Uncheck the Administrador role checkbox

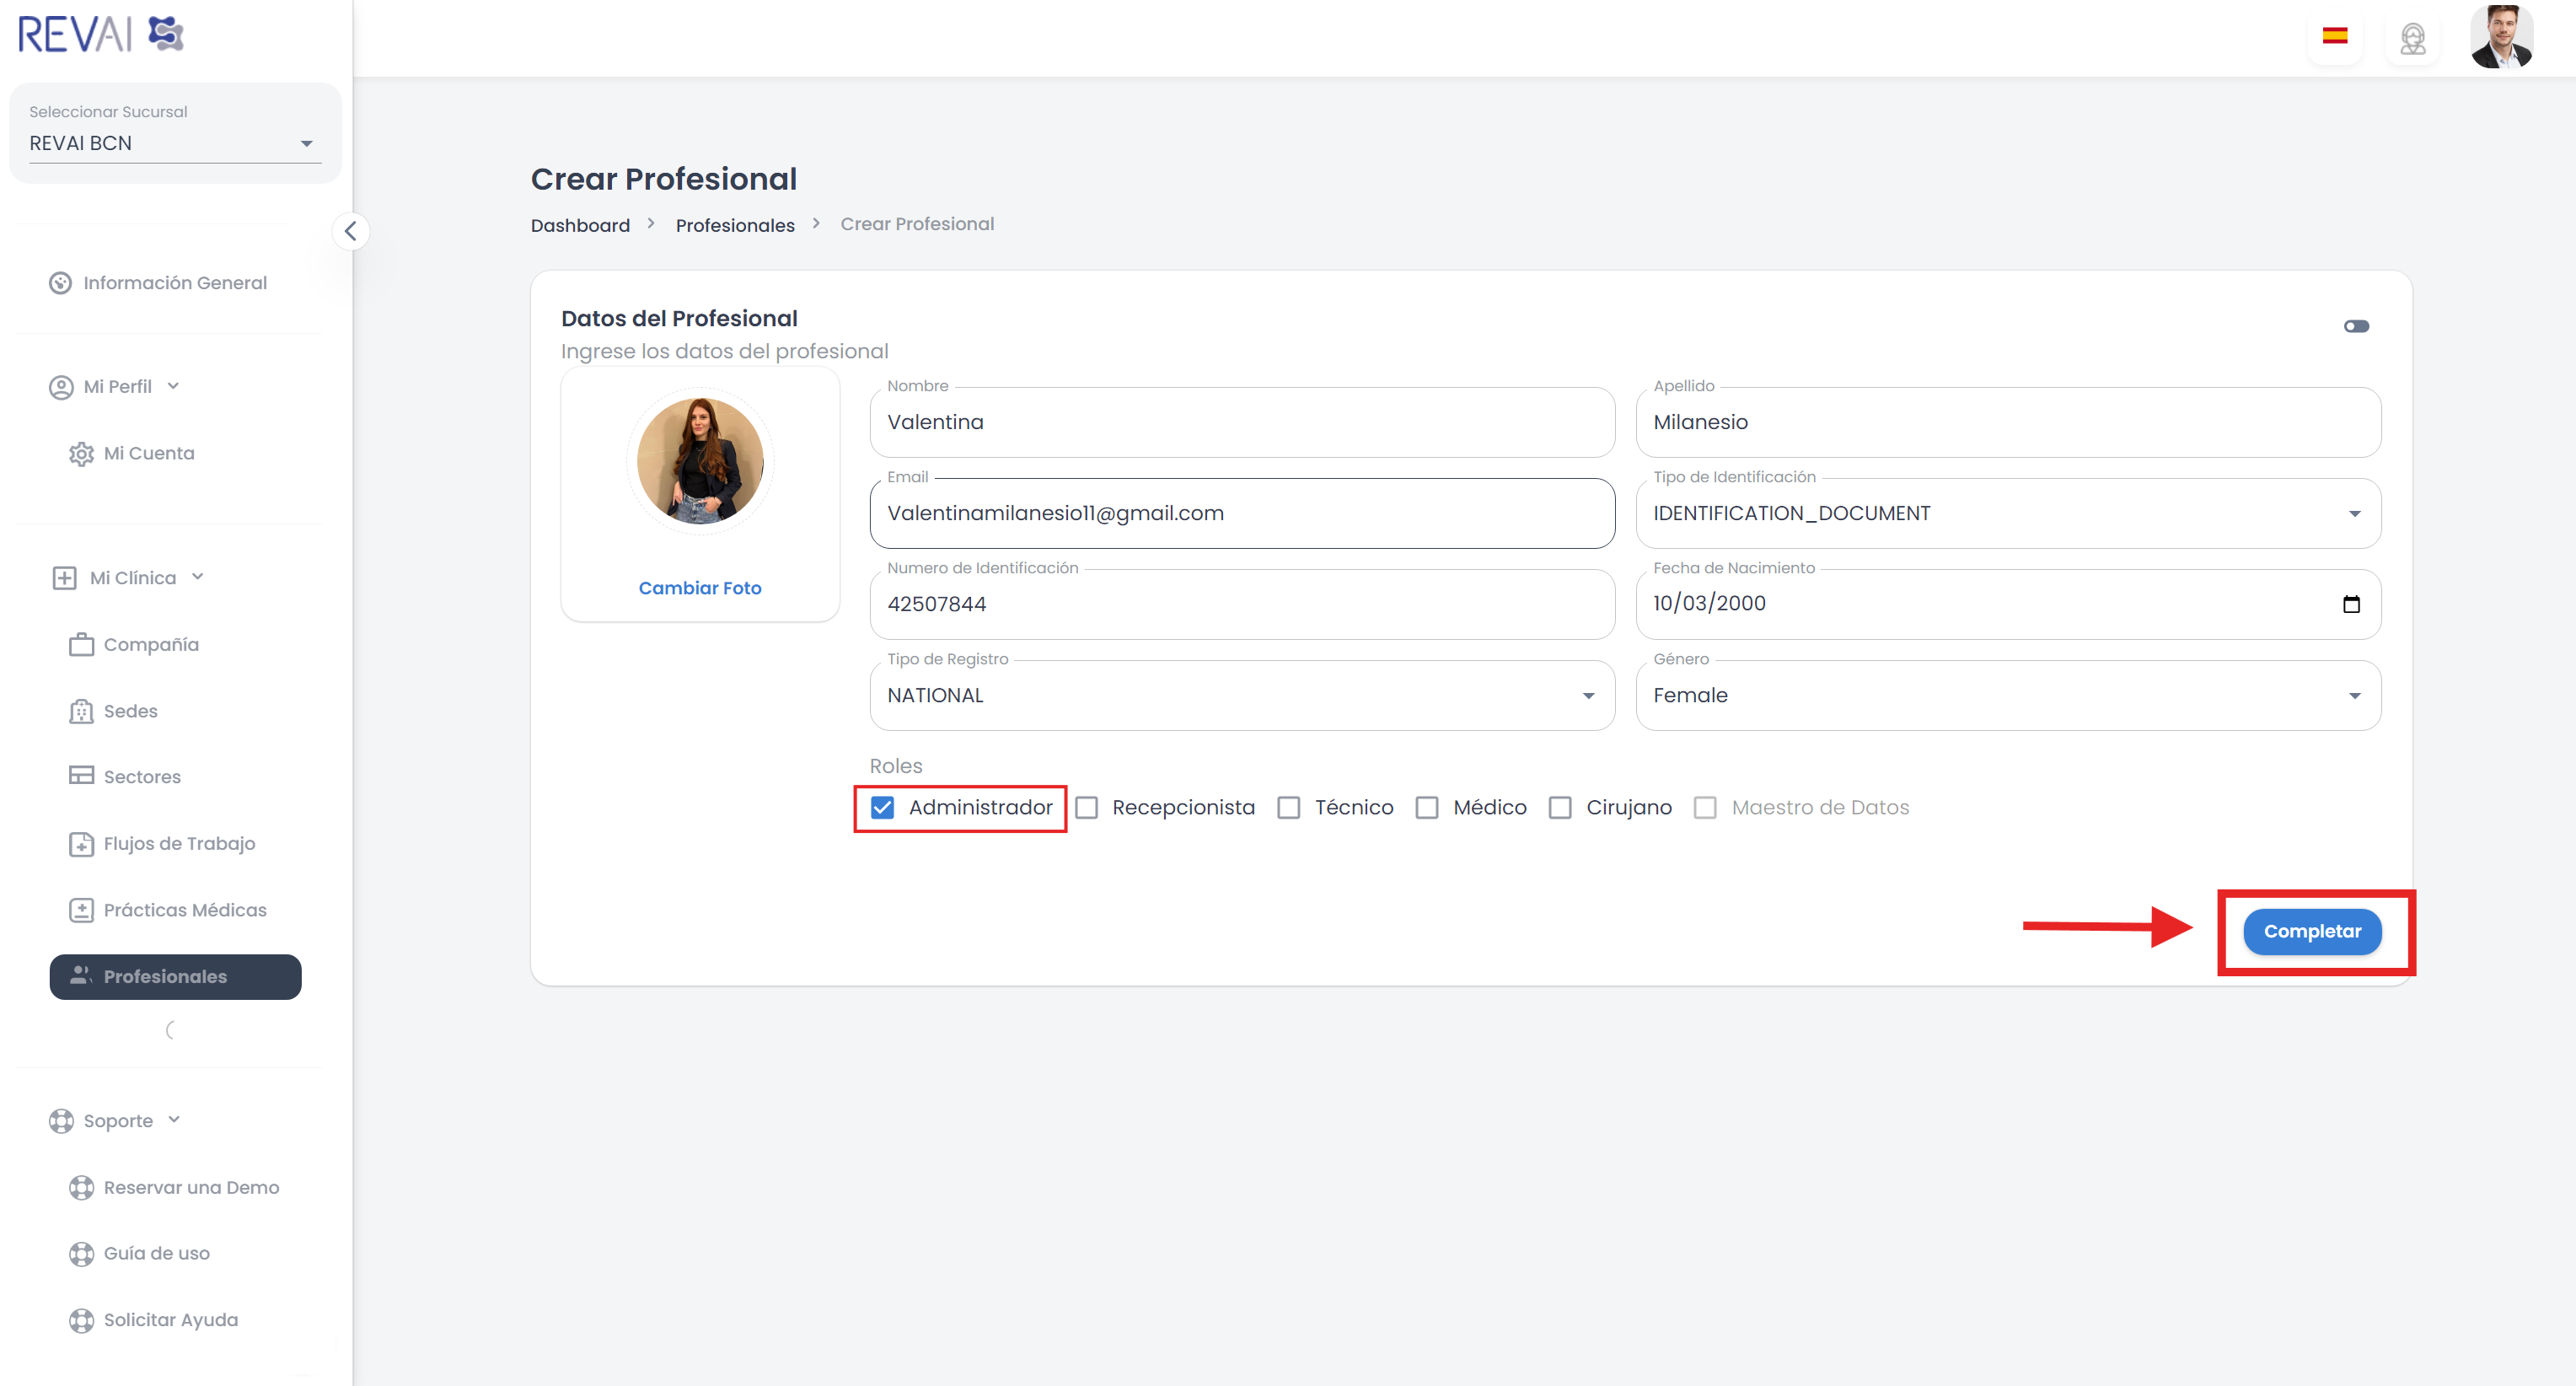pyautogui.click(x=882, y=807)
